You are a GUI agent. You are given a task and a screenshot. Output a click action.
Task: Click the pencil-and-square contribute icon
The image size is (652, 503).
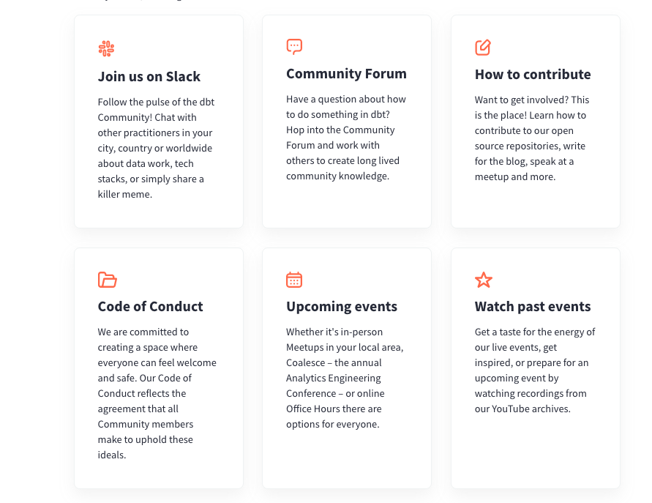(x=482, y=47)
